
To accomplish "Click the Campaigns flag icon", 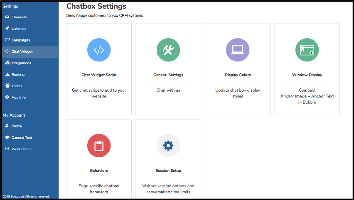I will tap(7, 40).
